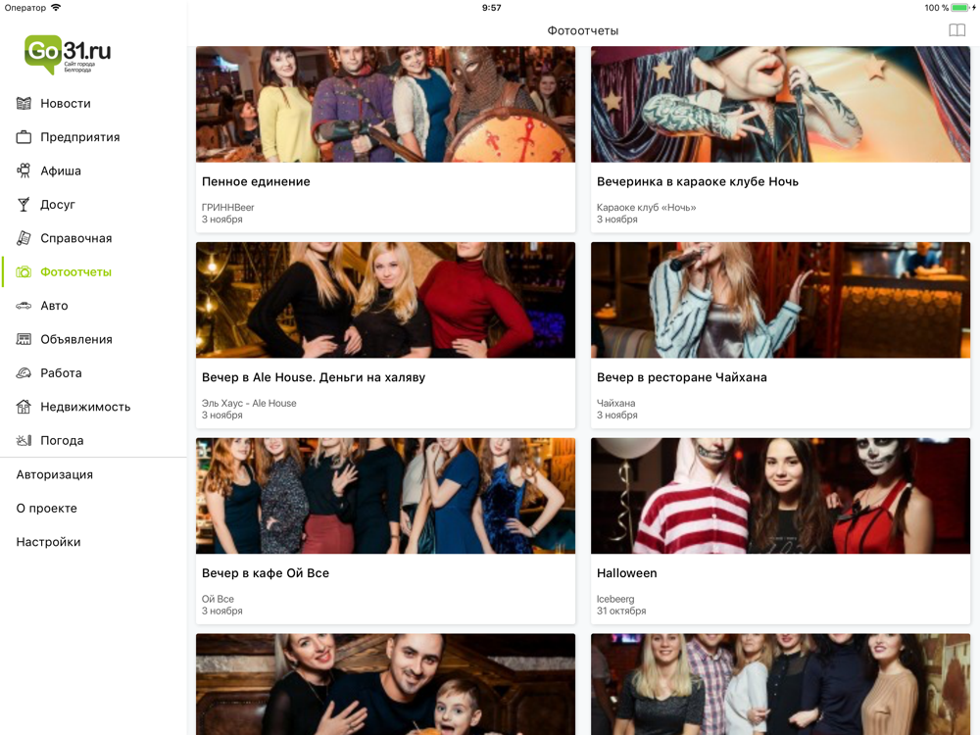Click the board icon beside Объявления
This screenshot has width=980, height=735.
[x=24, y=339]
